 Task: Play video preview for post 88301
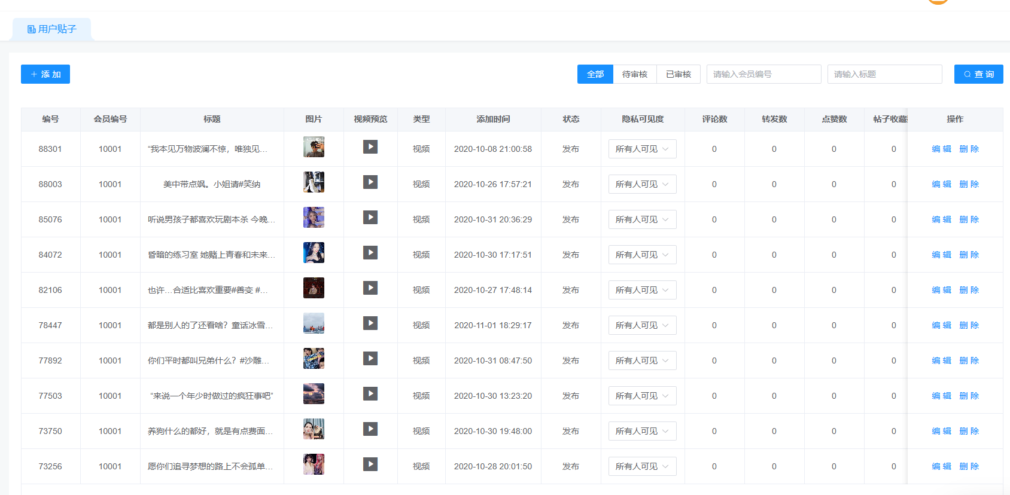click(x=370, y=147)
